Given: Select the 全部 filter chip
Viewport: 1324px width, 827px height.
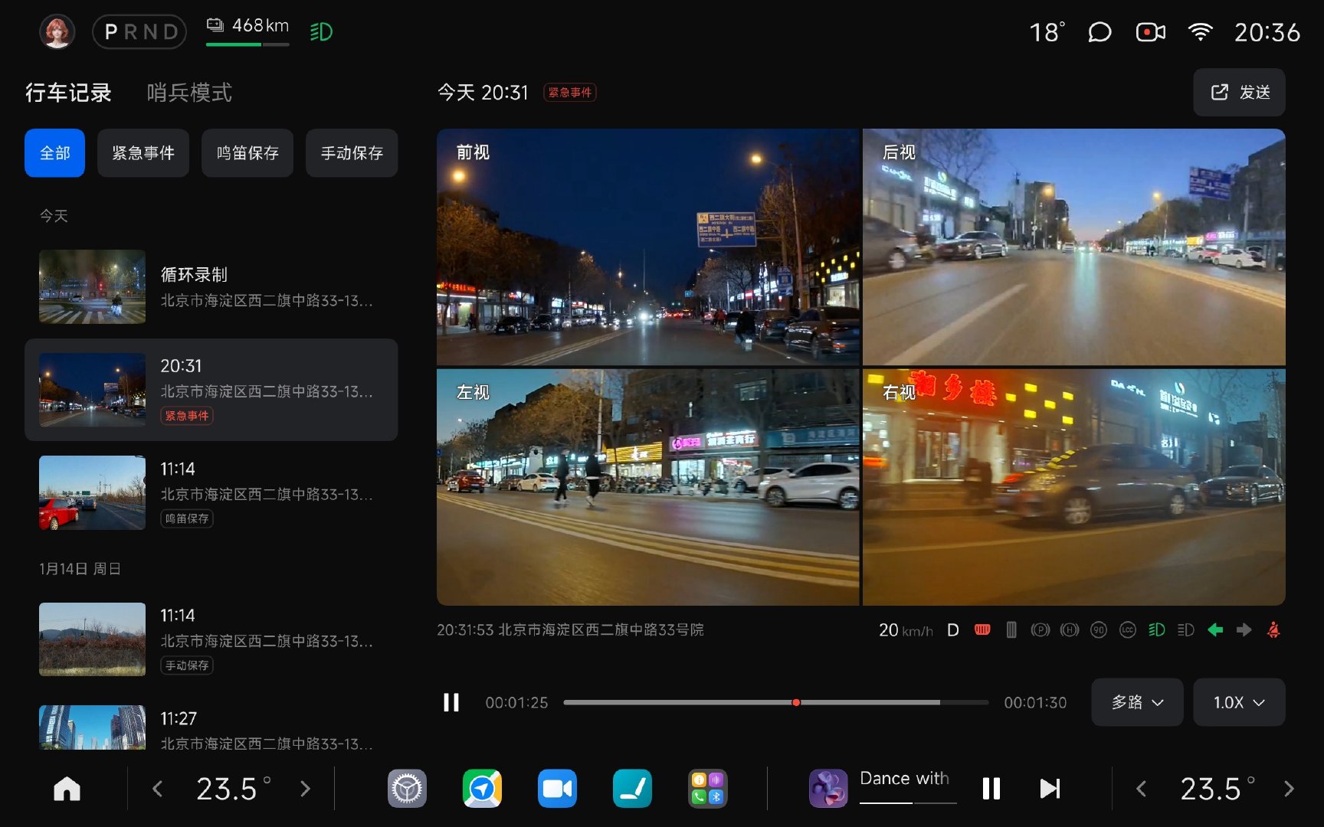Looking at the screenshot, I should click(54, 153).
